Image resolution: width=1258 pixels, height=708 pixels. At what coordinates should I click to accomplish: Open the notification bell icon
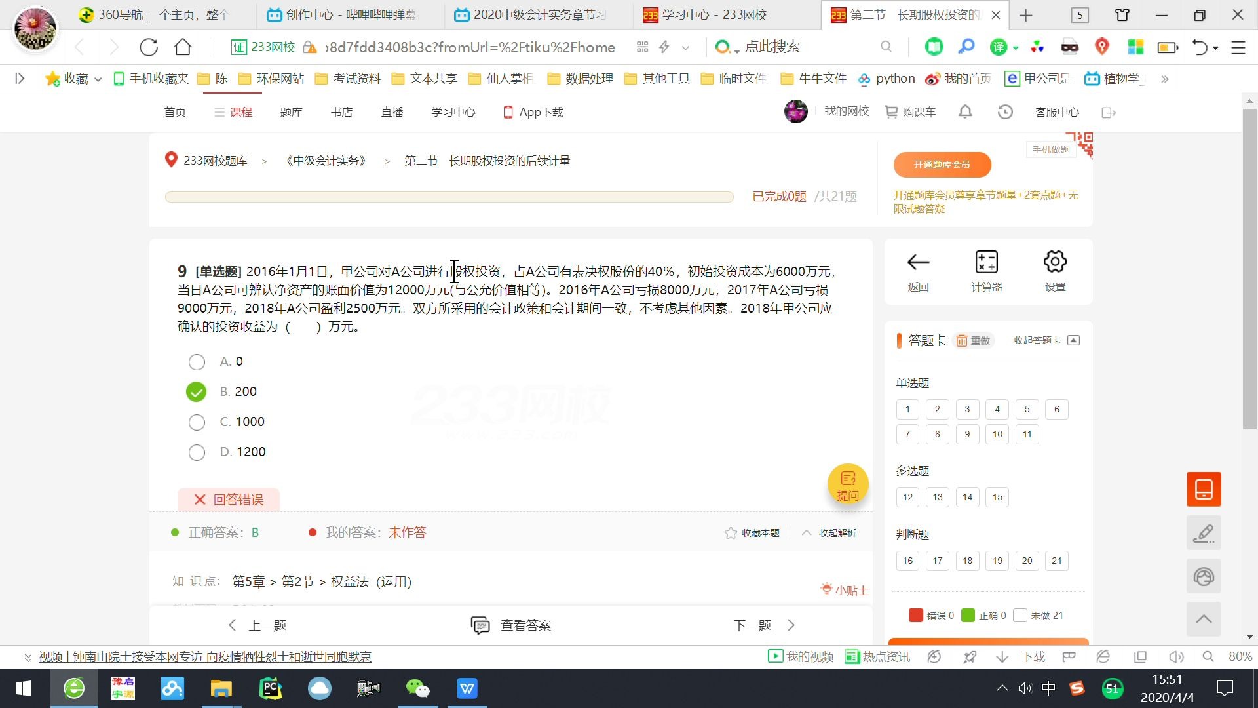tap(965, 112)
